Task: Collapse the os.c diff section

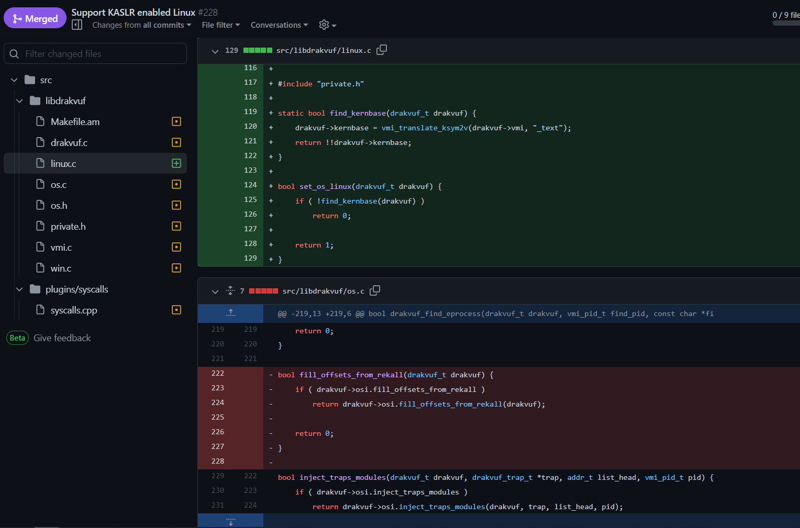Action: tap(215, 291)
